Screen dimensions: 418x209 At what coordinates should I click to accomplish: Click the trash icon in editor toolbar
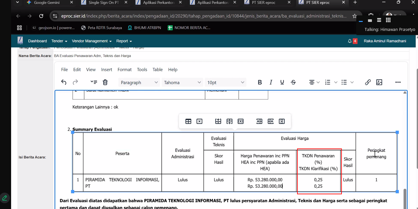pos(105,82)
